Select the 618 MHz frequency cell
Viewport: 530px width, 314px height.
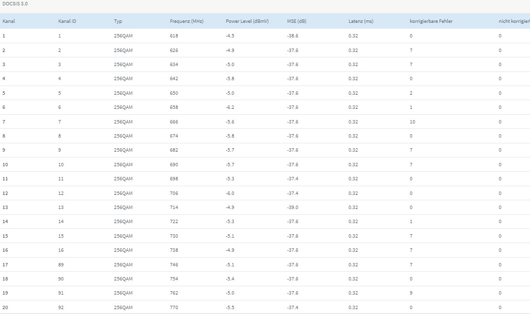pyautogui.click(x=174, y=36)
